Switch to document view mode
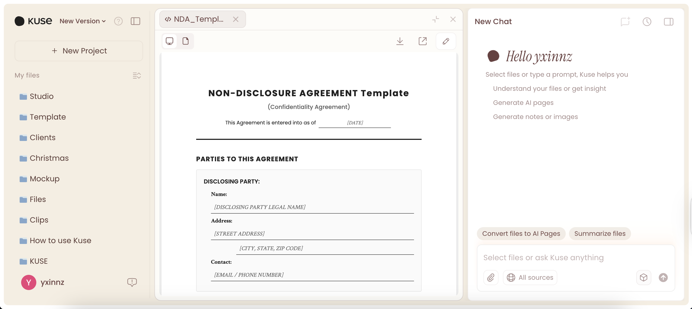 186,41
